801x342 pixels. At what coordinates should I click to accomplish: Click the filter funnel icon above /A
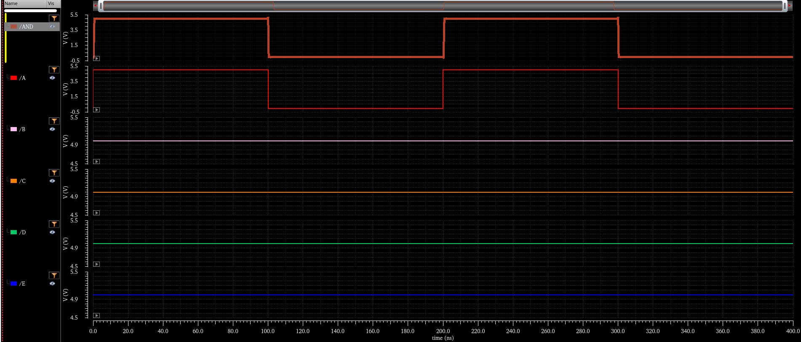(x=54, y=70)
